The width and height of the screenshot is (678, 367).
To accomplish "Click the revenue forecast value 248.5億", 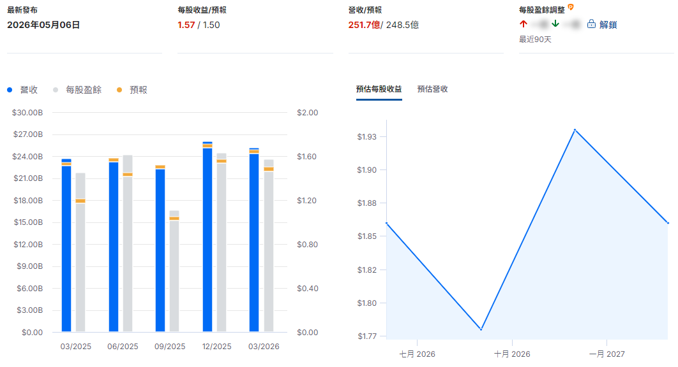I will (403, 25).
